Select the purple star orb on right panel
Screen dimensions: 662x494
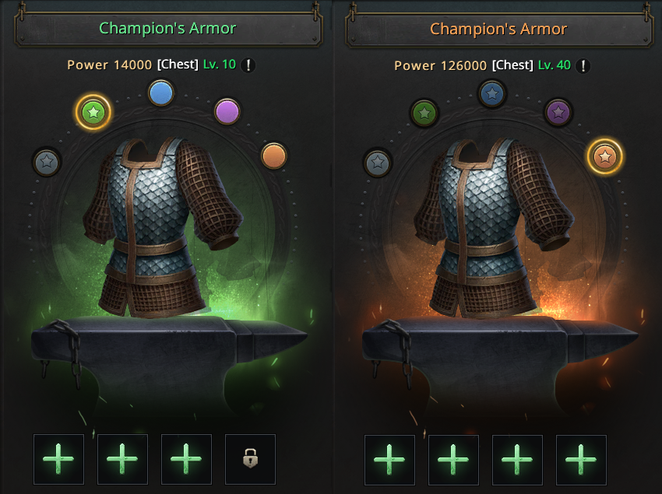coord(558,112)
